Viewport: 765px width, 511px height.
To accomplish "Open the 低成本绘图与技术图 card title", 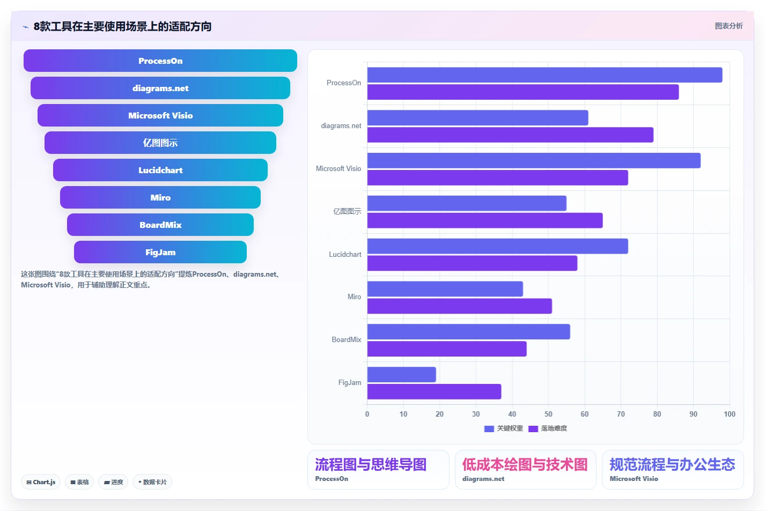I will [x=525, y=464].
